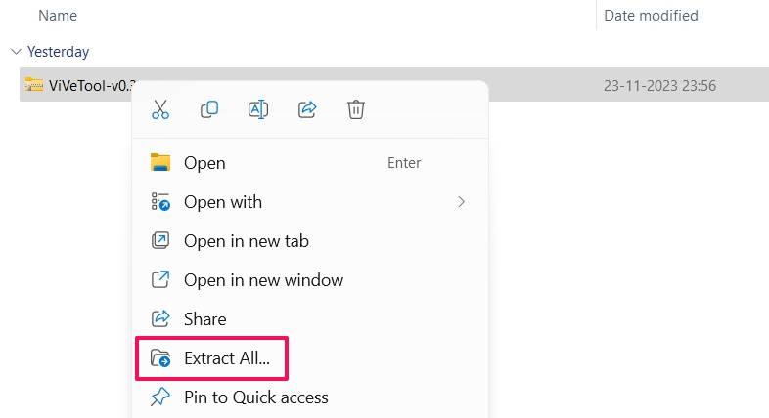Sort by the Name column header
Viewport: 769px width, 418px height.
(58, 16)
